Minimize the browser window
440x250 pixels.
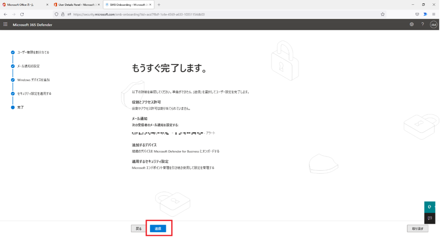[x=413, y=5]
